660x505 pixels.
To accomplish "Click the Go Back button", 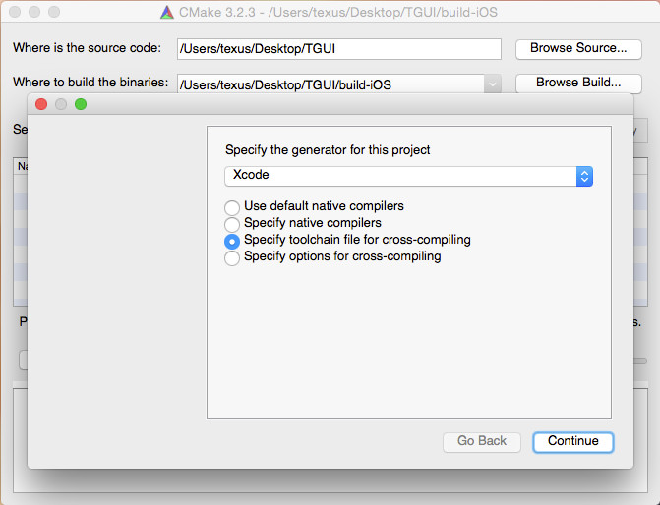I will coord(482,442).
